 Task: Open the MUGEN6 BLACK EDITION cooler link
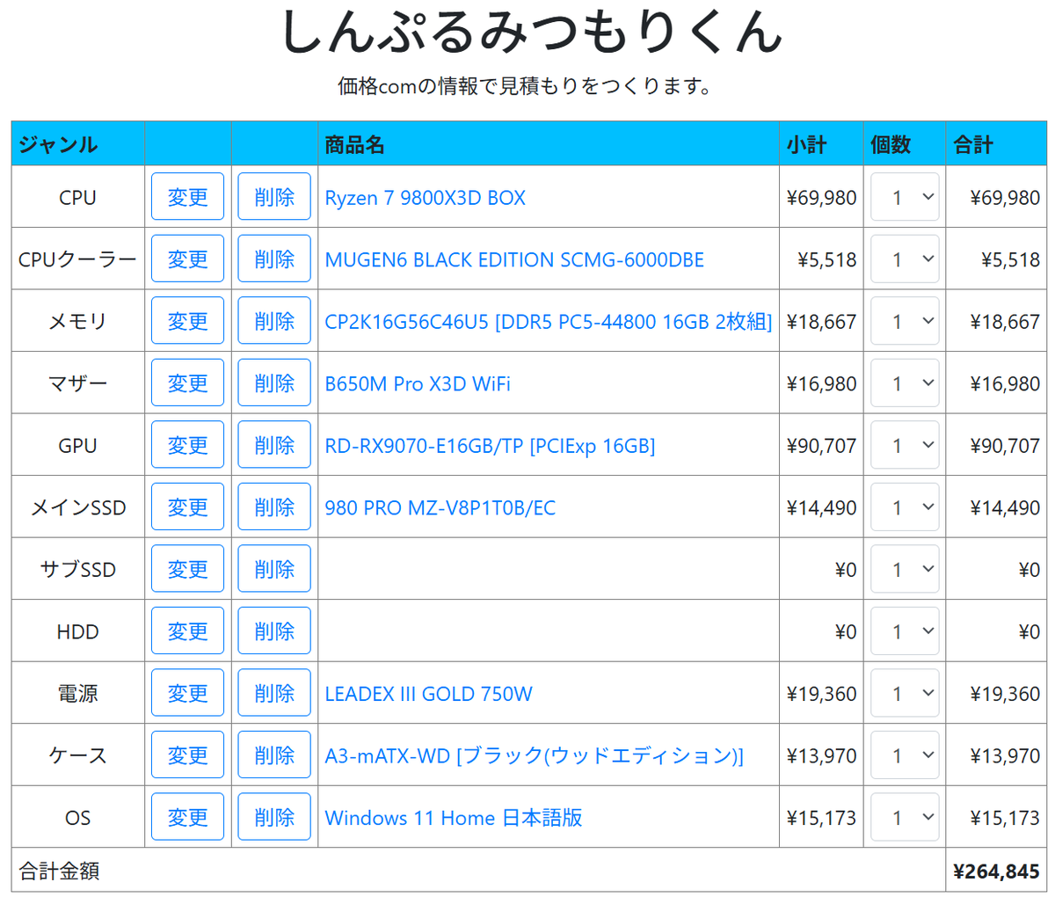click(514, 259)
